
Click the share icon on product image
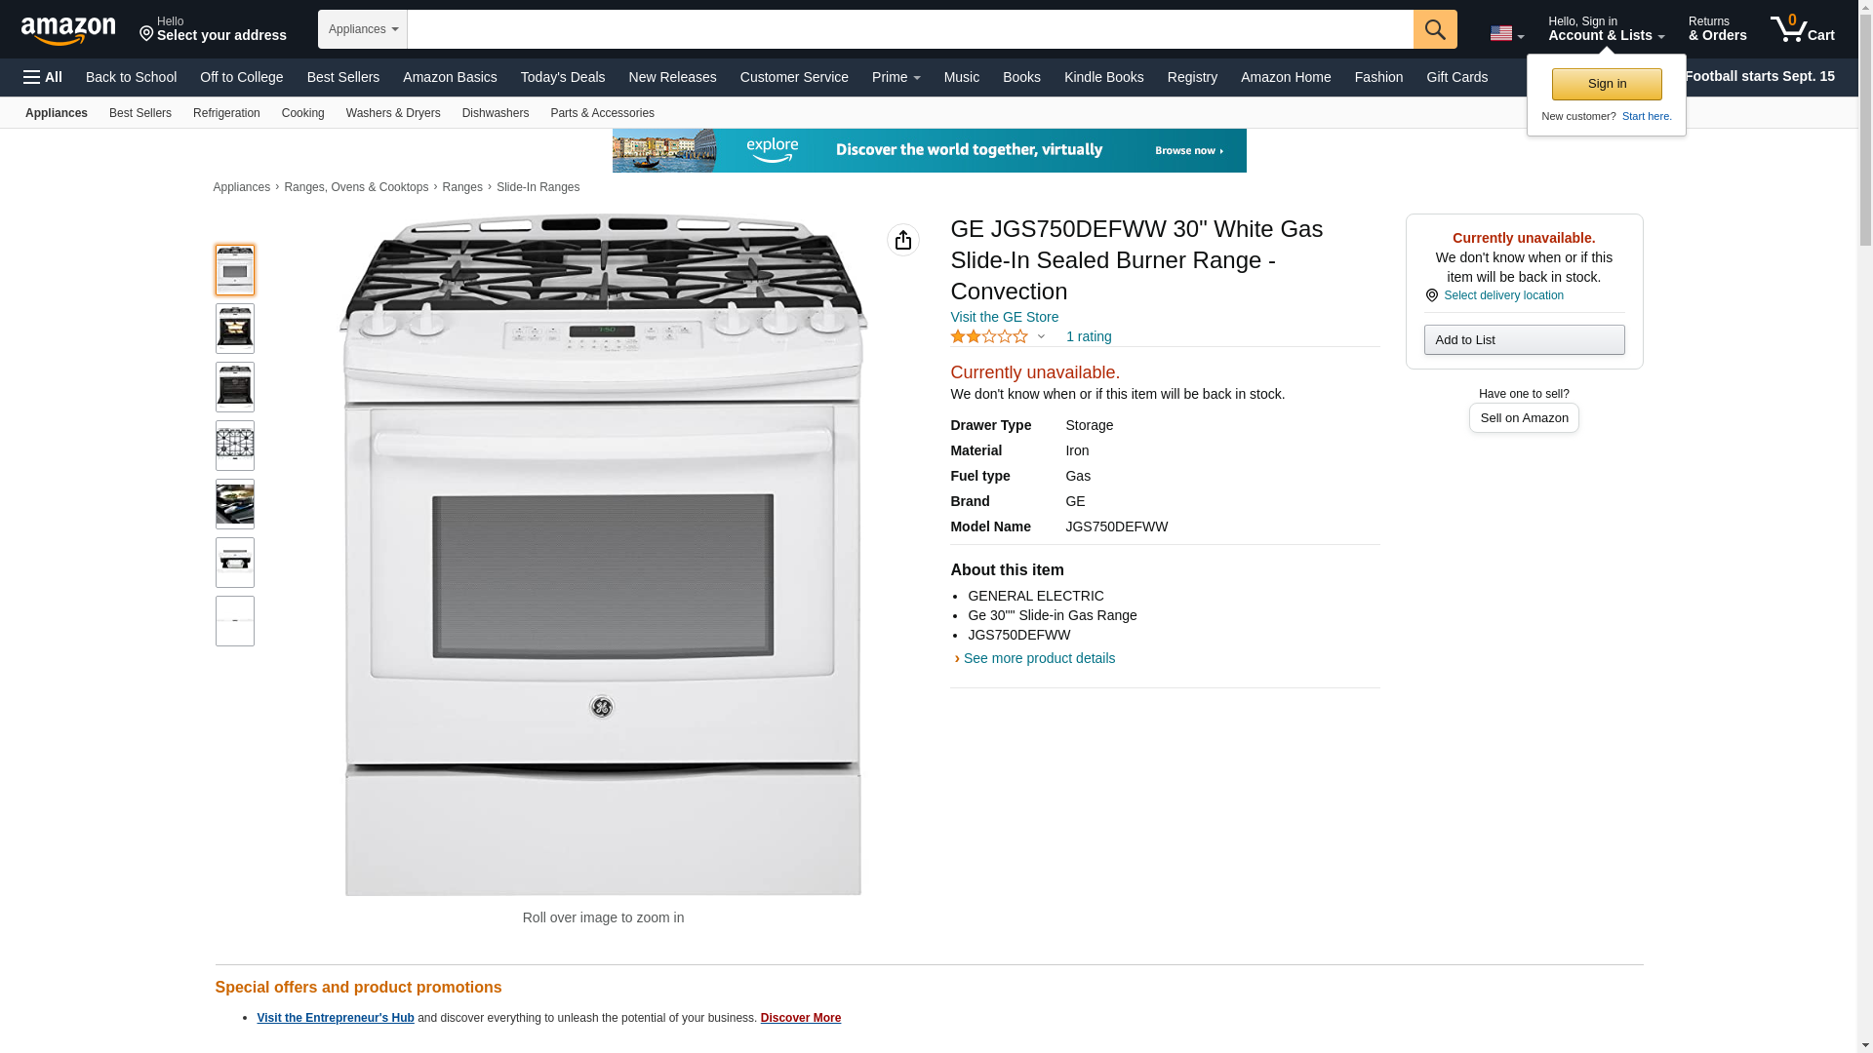pyautogui.click(x=902, y=240)
